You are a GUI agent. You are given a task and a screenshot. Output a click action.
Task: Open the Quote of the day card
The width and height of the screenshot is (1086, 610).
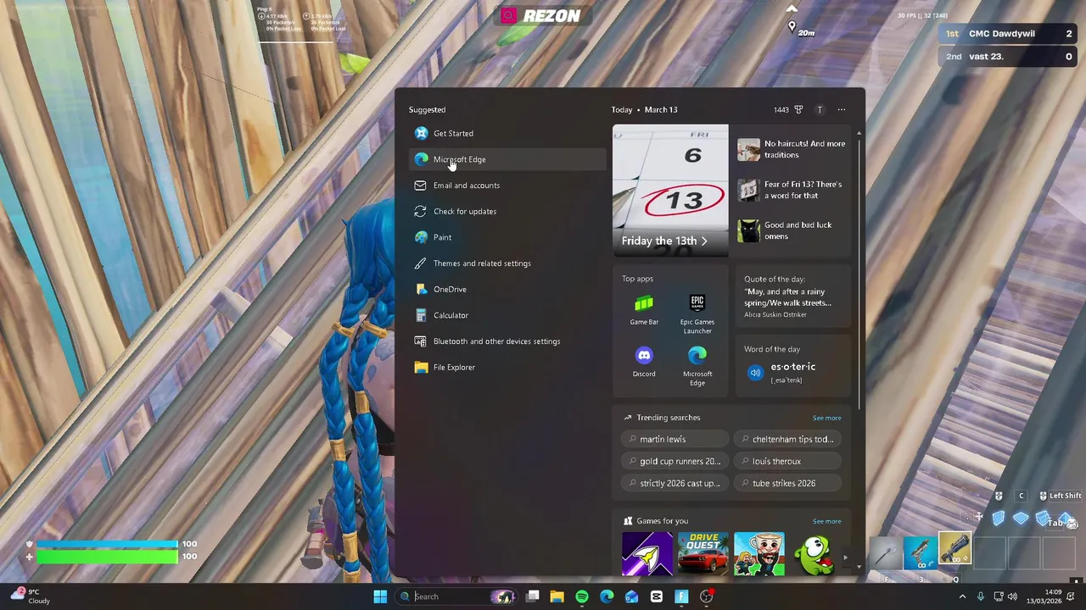792,297
